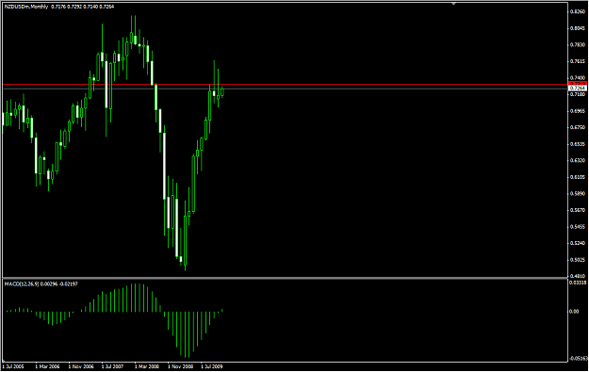Click the 0.5455 price axis label
The image size is (589, 372).
point(578,227)
